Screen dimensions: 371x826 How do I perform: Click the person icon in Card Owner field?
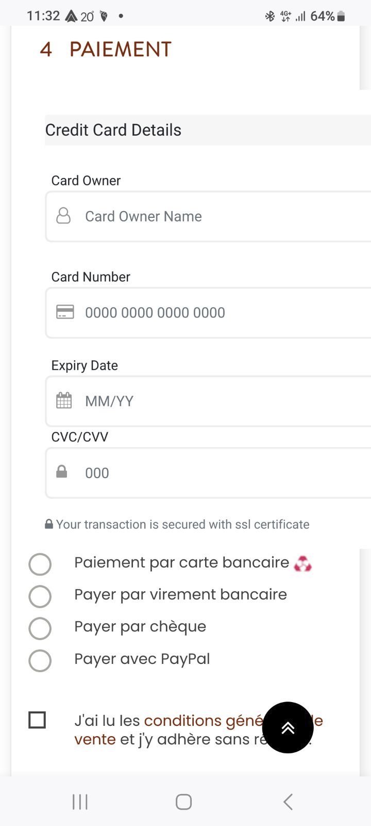click(x=63, y=216)
